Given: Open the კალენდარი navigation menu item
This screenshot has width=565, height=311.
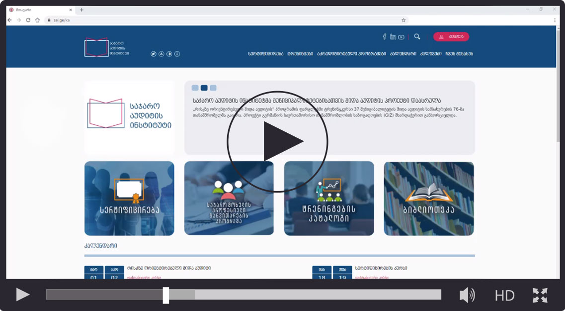Looking at the screenshot, I should pos(402,54).
